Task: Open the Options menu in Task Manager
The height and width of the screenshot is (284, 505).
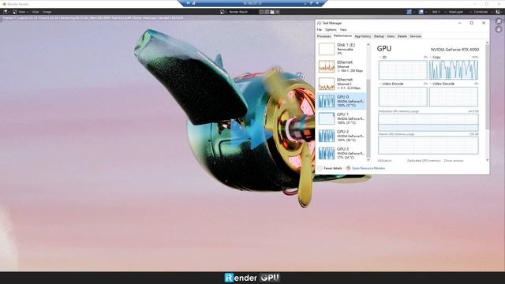Action: [x=331, y=30]
